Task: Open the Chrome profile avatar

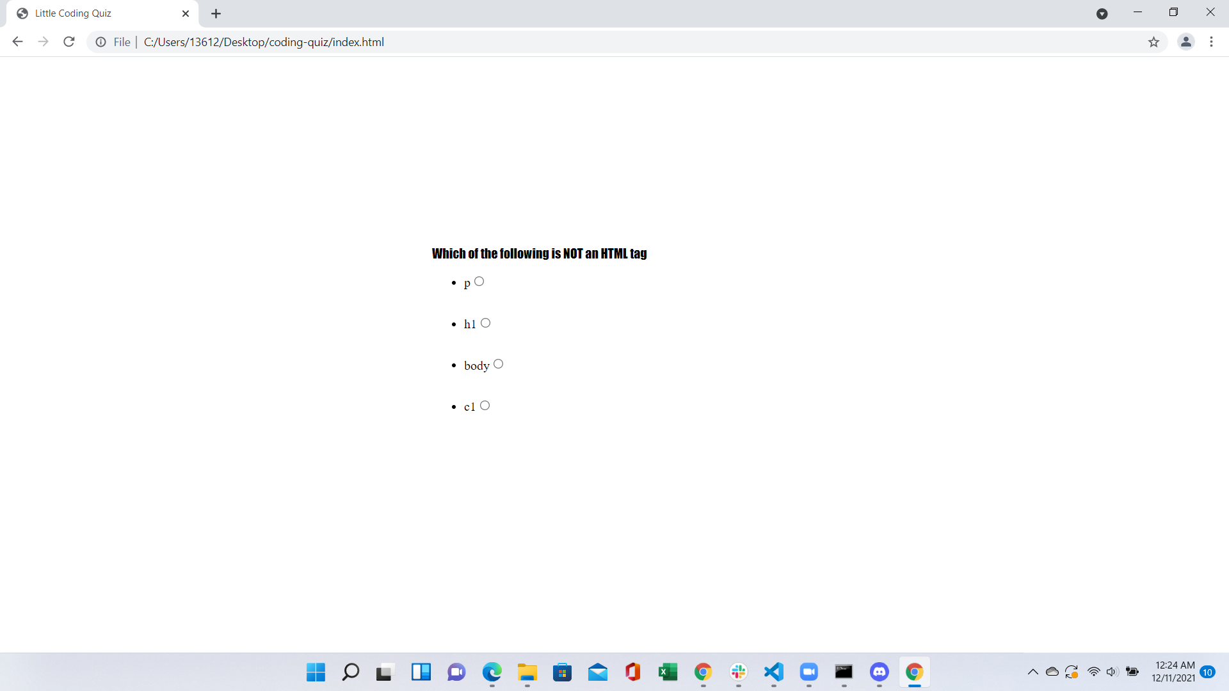Action: (1186, 42)
